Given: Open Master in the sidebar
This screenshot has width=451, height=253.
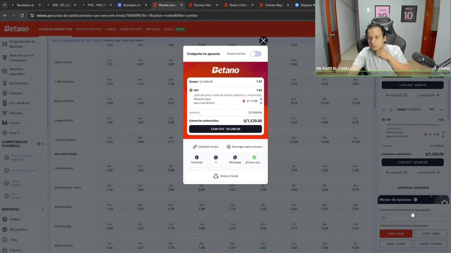Looking at the screenshot, I should coord(14,123).
